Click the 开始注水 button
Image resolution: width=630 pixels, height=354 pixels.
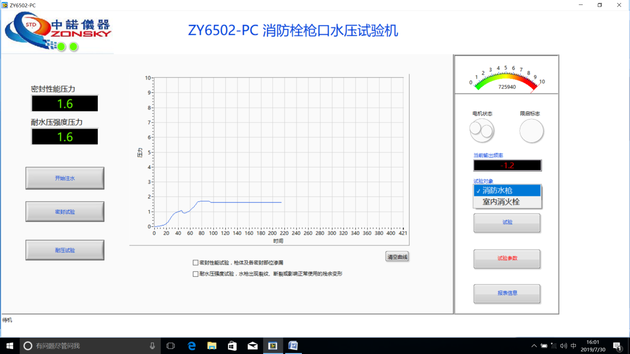click(65, 178)
